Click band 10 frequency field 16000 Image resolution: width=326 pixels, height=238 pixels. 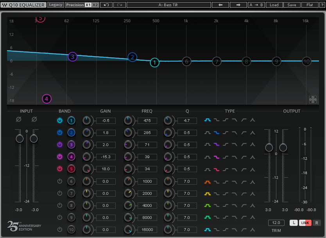tap(147, 229)
